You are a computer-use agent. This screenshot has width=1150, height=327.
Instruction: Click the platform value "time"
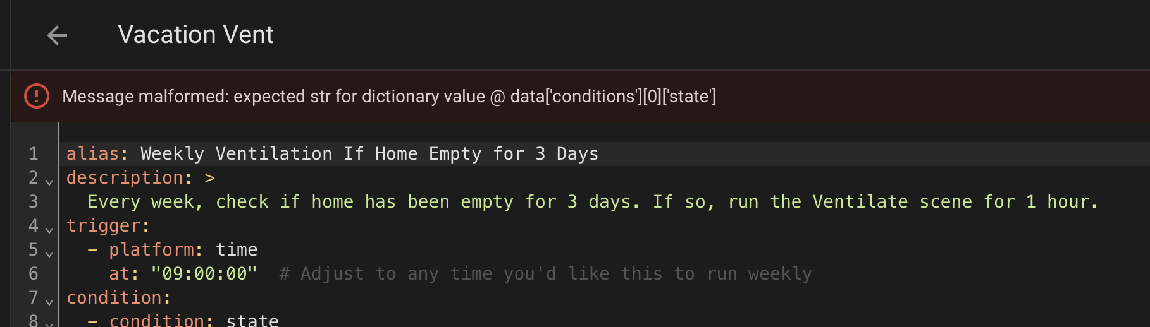pyautogui.click(x=237, y=250)
